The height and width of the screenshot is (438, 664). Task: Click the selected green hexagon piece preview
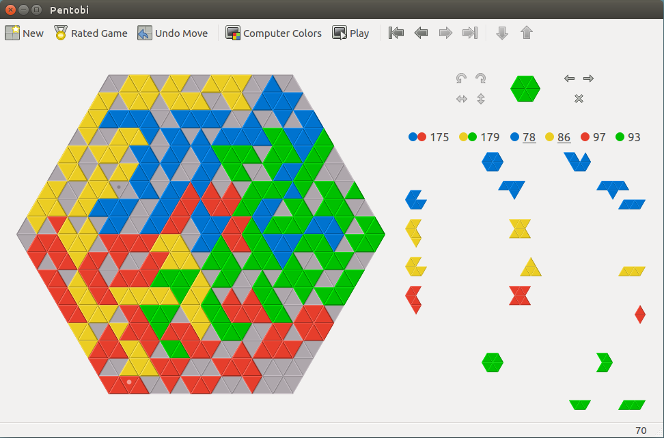click(x=525, y=88)
